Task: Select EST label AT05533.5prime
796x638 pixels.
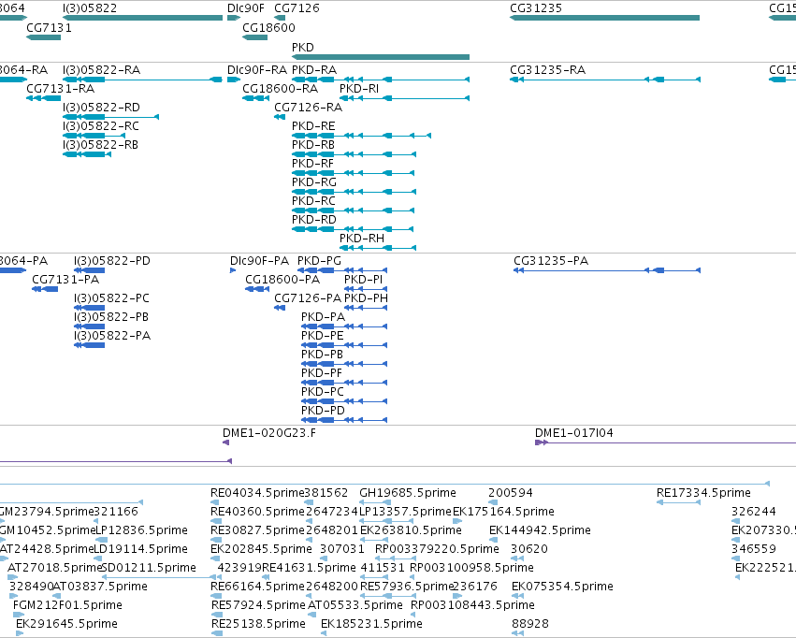Action: point(355,605)
